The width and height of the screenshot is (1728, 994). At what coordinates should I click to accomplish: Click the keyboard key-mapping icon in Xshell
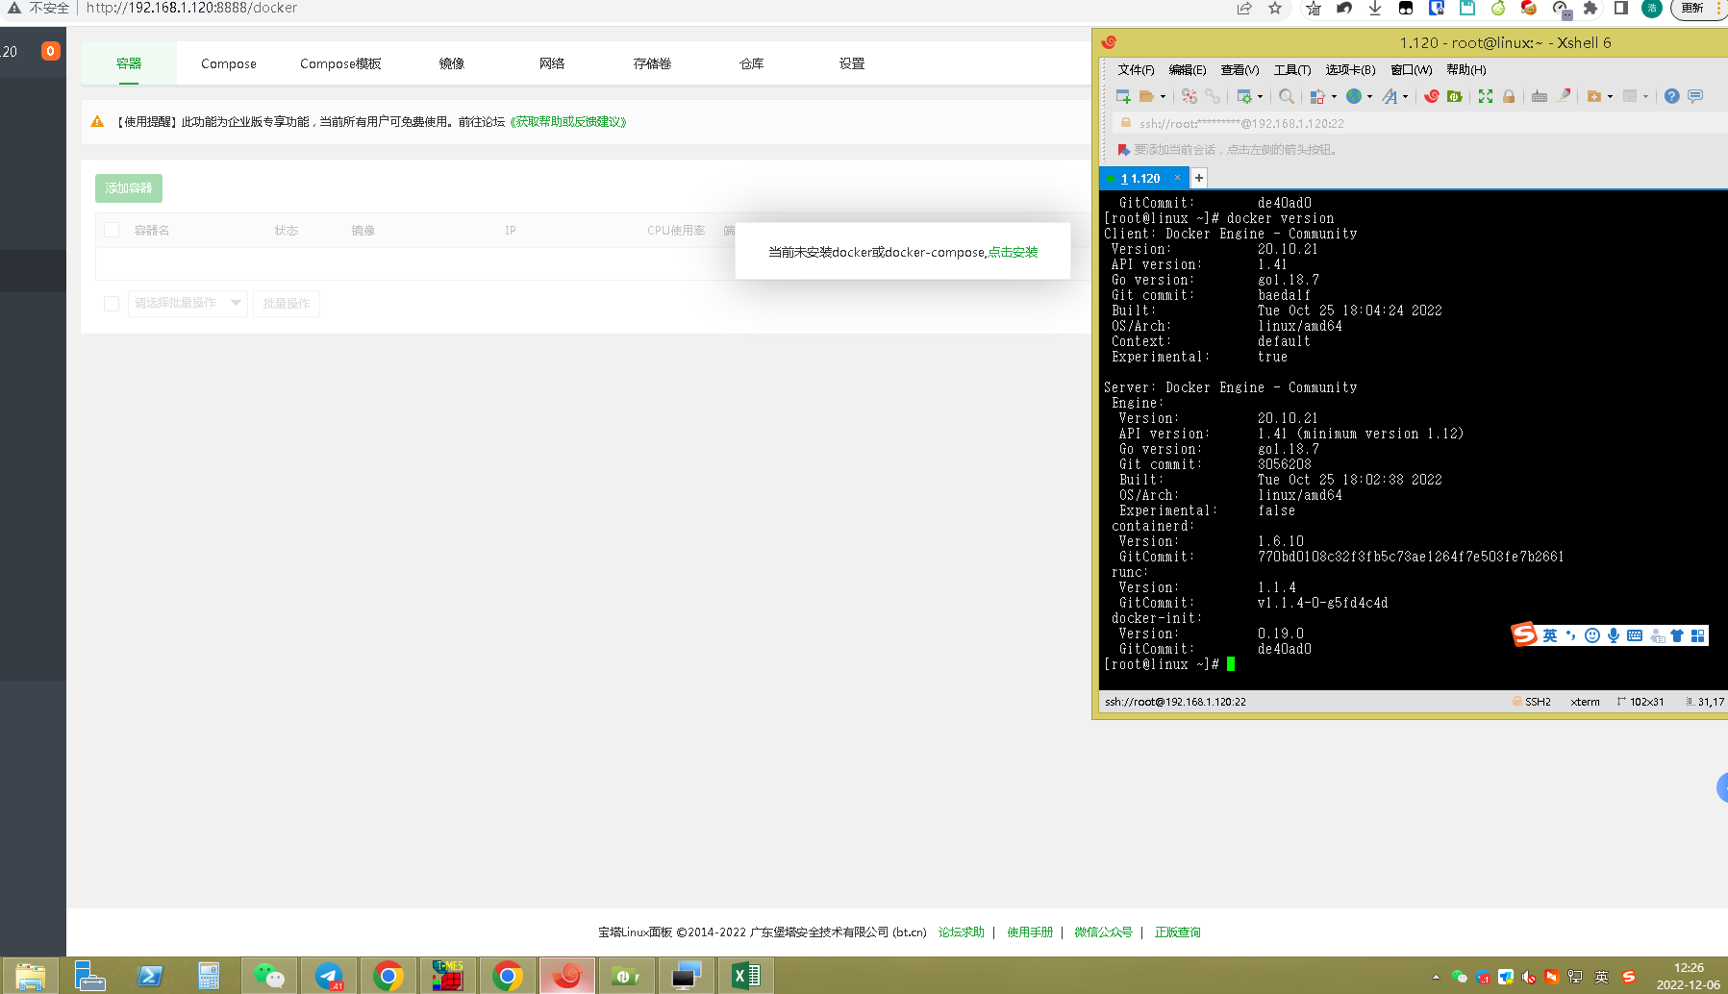[1540, 96]
